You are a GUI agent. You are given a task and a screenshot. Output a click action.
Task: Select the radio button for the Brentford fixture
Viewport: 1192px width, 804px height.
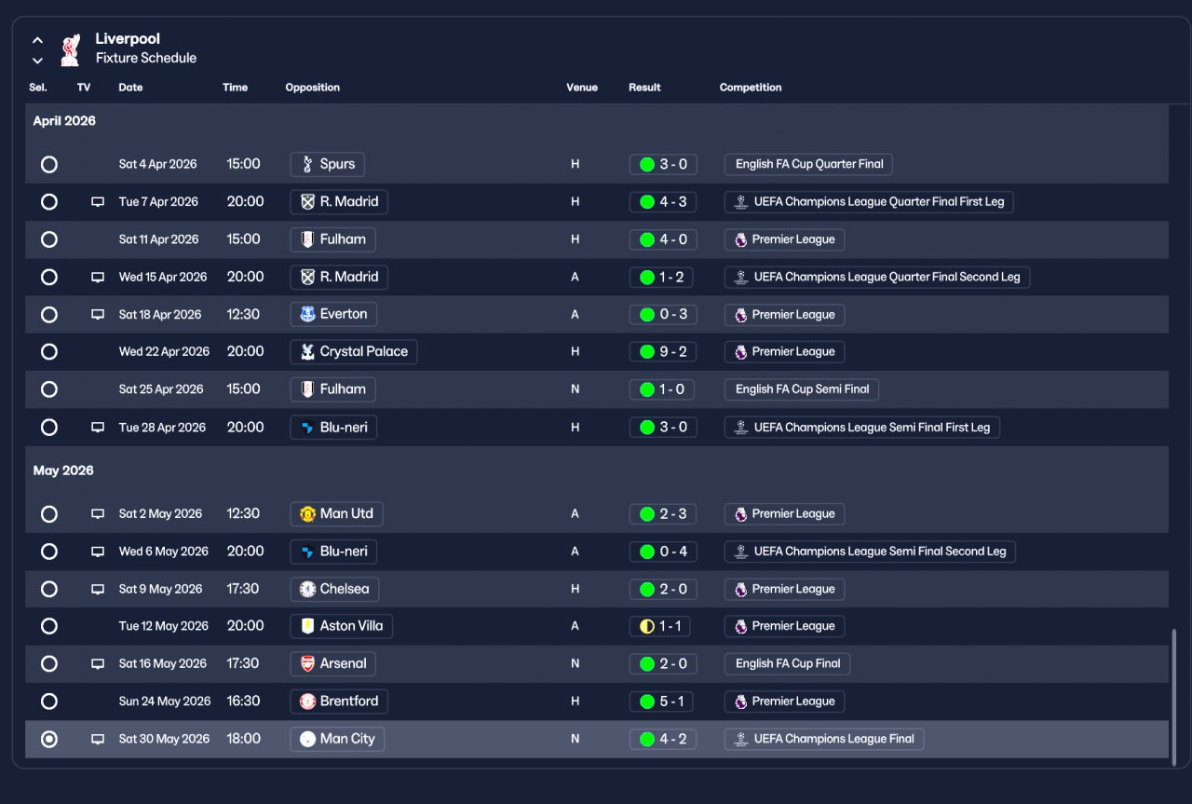tap(49, 702)
